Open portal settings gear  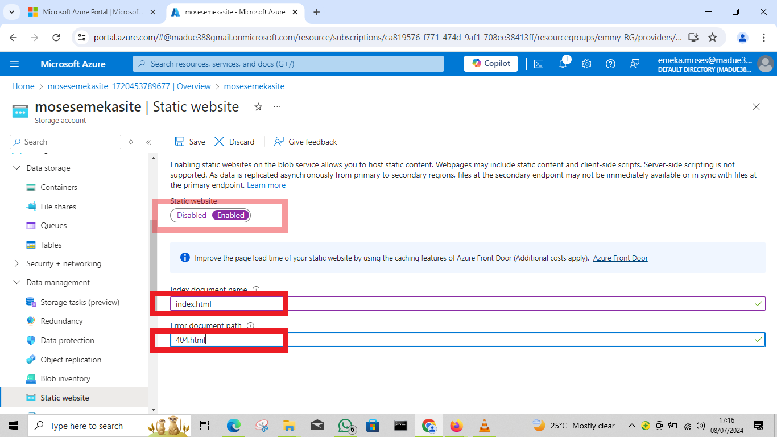pos(586,64)
